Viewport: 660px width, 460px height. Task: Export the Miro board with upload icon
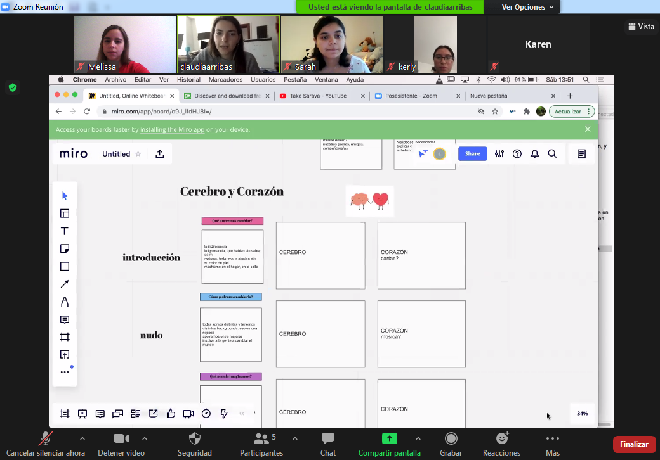click(159, 154)
